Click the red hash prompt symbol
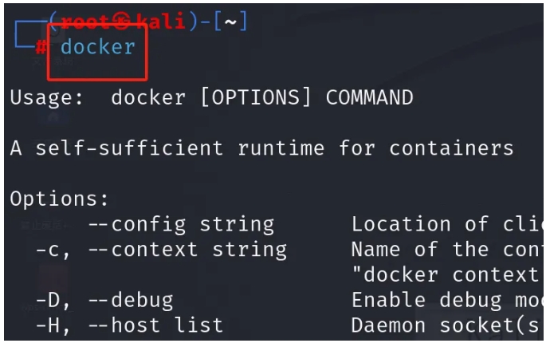The image size is (546, 343). [x=41, y=47]
